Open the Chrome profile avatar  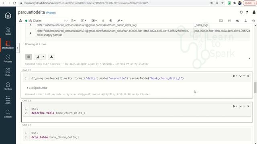[240, 3]
